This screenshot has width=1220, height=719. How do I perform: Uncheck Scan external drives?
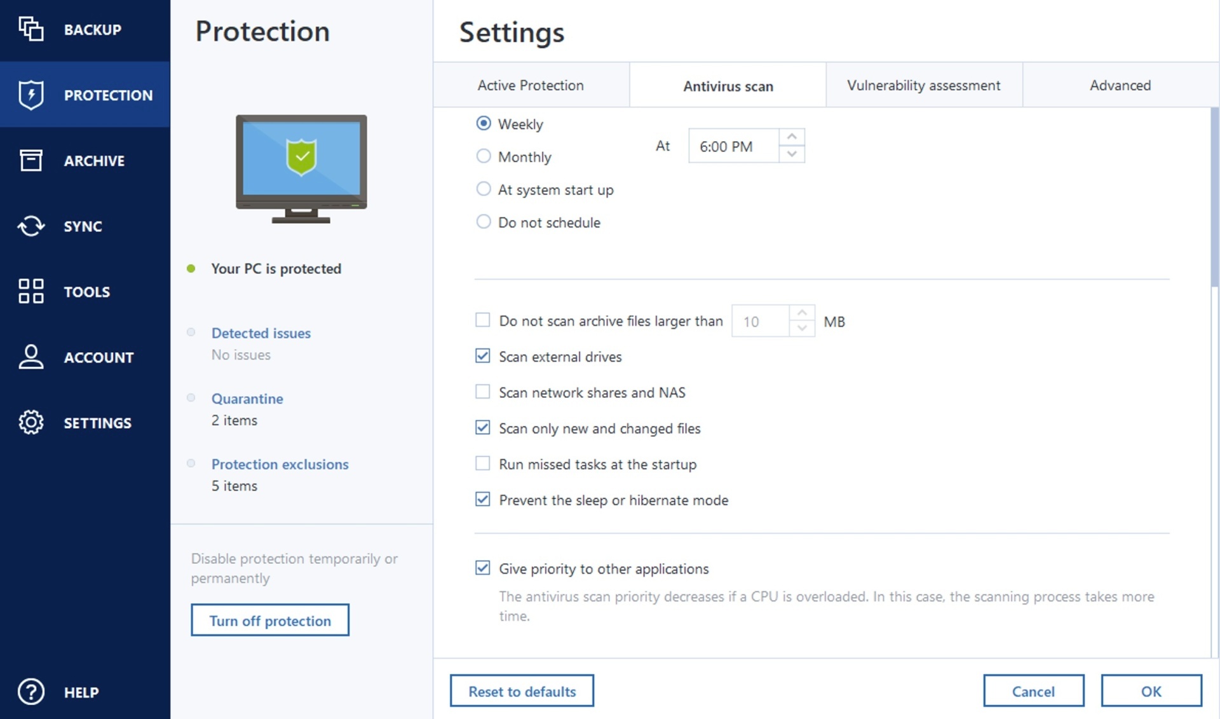[483, 356]
